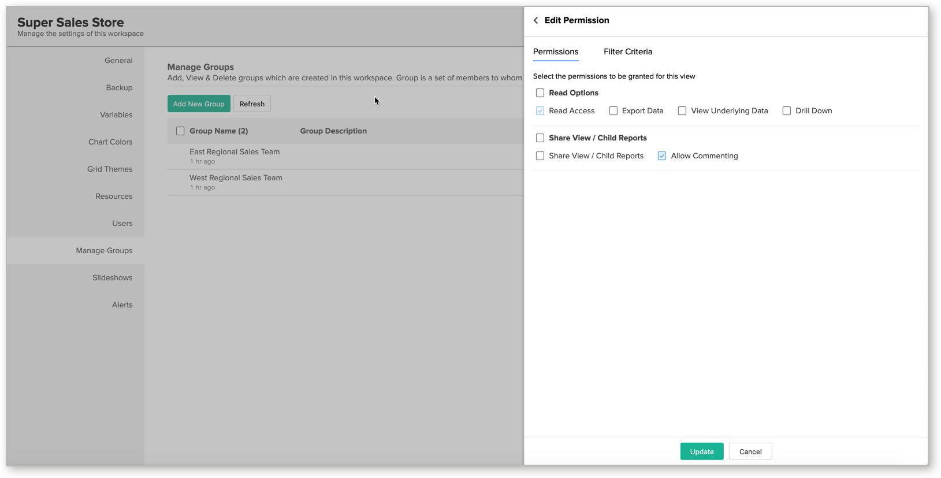Tick the bold Share View / Child Reports header checkbox

point(540,138)
